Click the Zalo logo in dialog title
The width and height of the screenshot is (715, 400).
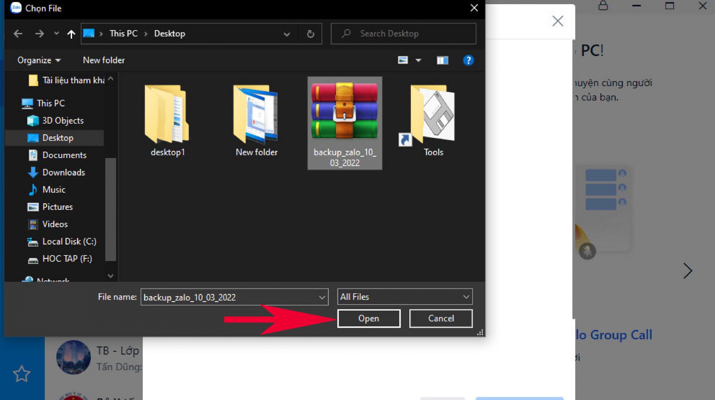16,8
